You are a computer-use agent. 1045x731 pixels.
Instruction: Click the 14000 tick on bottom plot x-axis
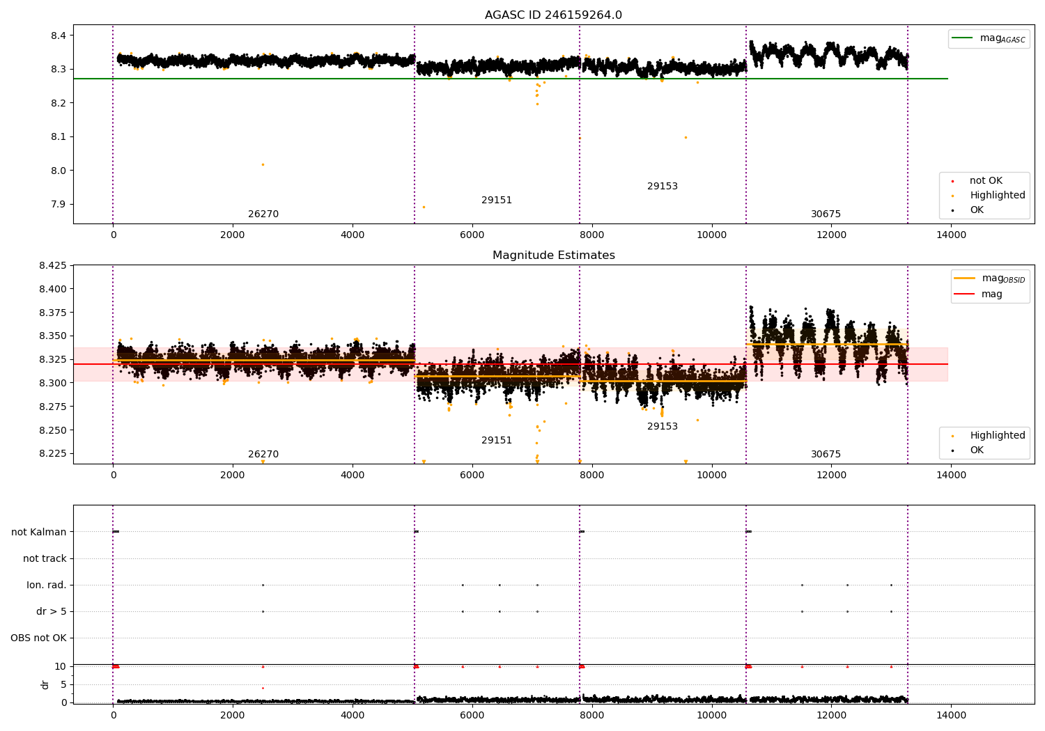(952, 715)
